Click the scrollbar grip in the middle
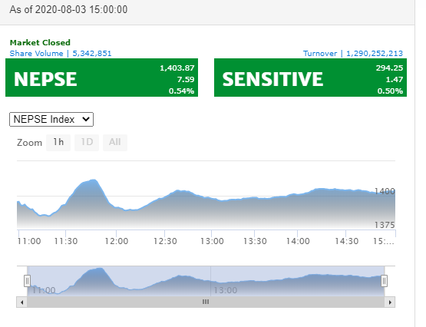The width and height of the screenshot is (426, 327). (x=206, y=302)
